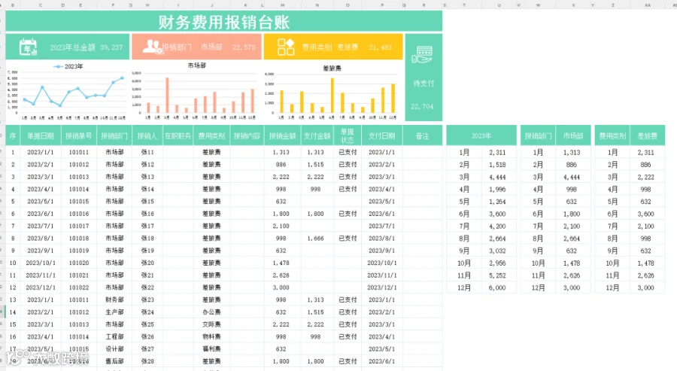Select the cell containing 张20

click(x=147, y=263)
